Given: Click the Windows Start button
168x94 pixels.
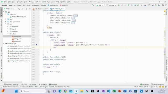Looking at the screenshot, I should (x=16, y=91).
